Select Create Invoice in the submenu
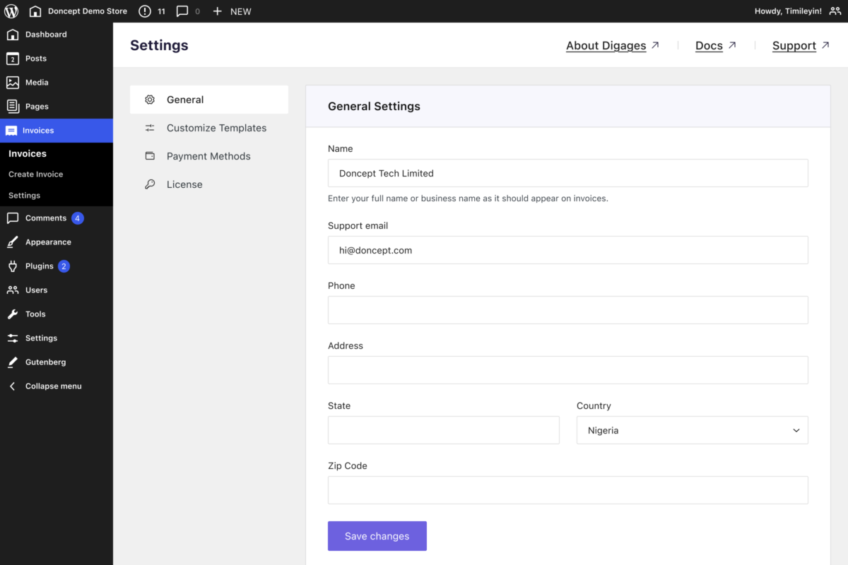The image size is (848, 565). tap(35, 174)
